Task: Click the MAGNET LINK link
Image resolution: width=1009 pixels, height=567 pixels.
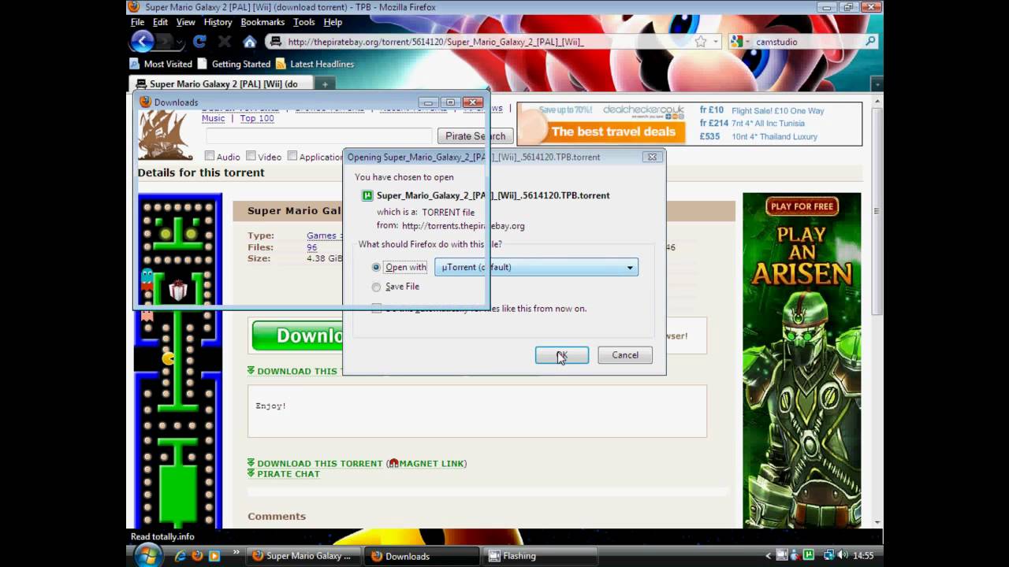Action: coord(431,464)
